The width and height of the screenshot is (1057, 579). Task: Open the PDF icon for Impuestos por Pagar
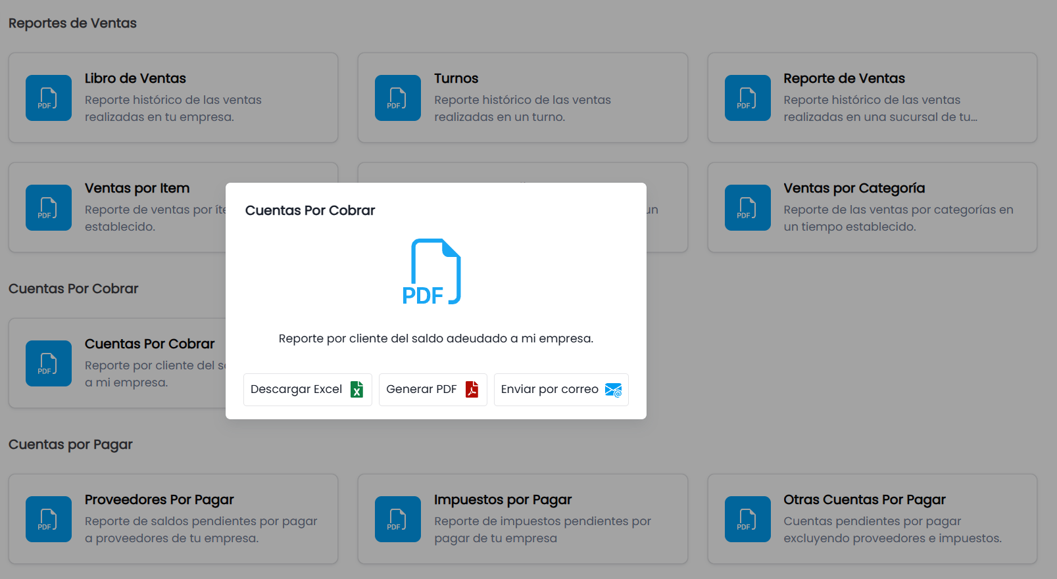click(x=398, y=519)
